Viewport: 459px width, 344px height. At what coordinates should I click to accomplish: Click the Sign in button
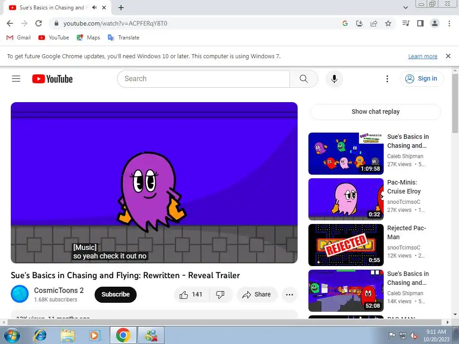421,79
